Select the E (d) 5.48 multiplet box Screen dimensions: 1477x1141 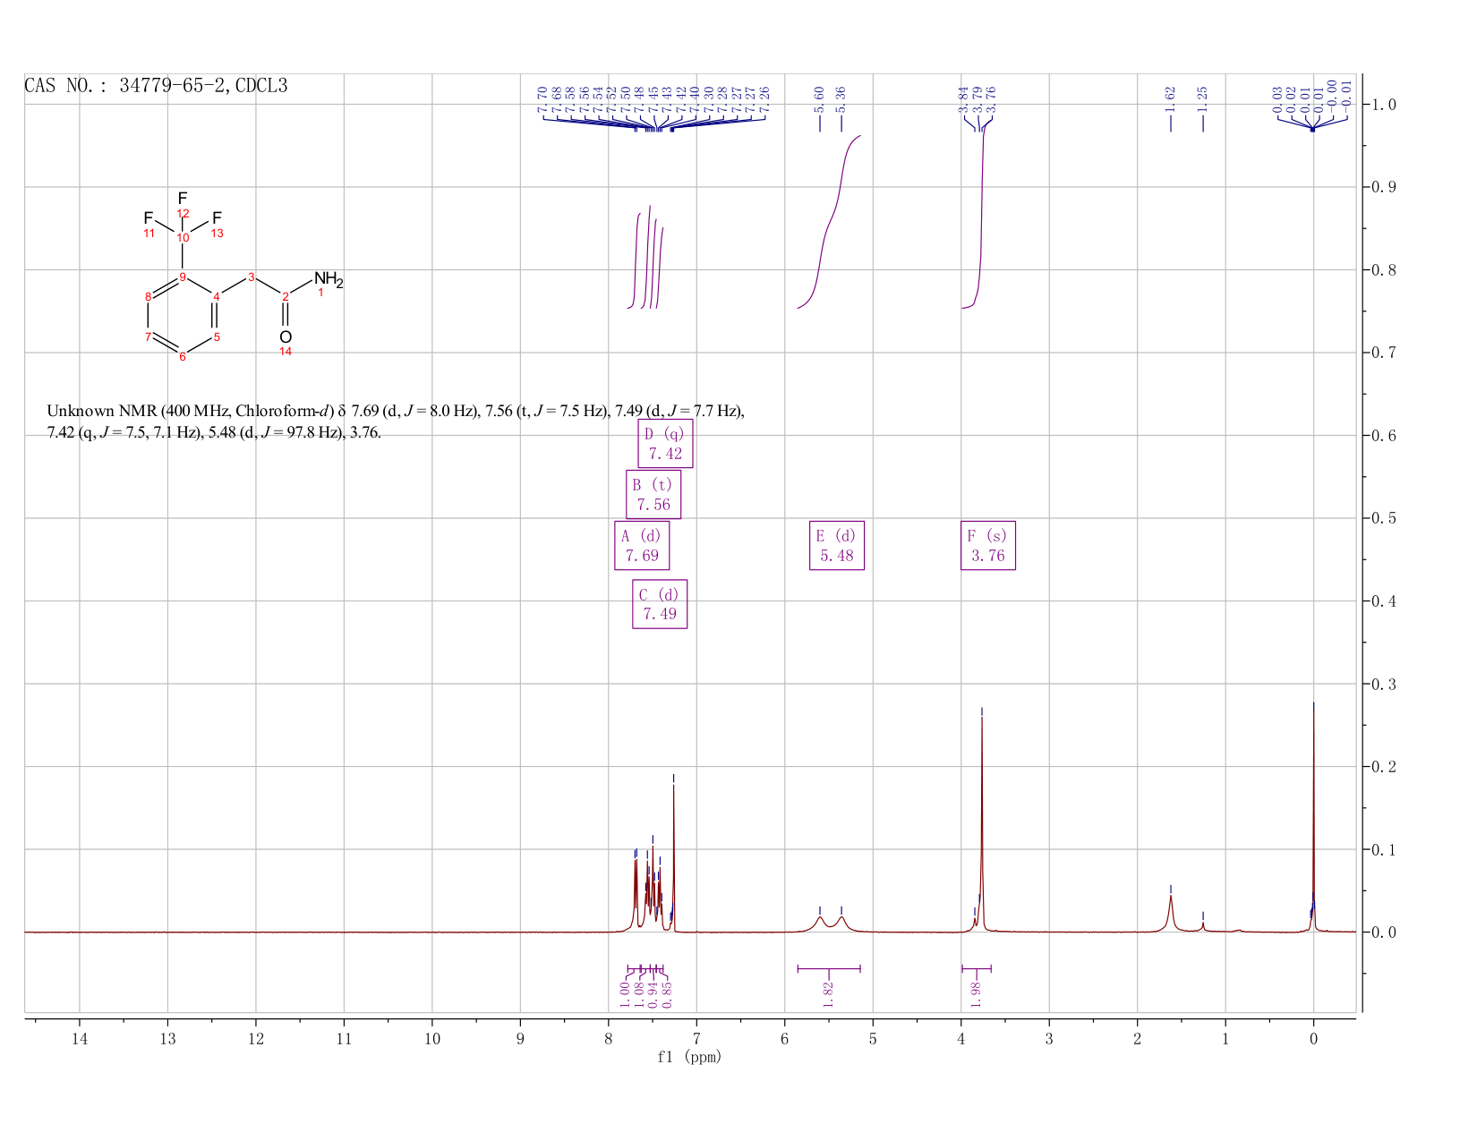pyautogui.click(x=837, y=545)
